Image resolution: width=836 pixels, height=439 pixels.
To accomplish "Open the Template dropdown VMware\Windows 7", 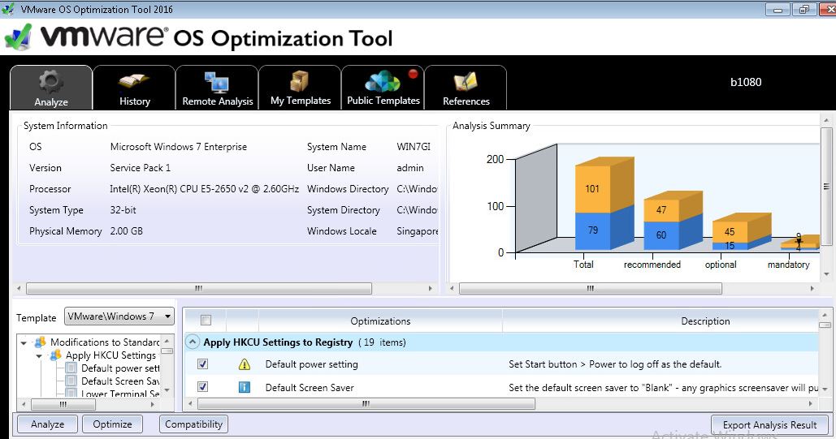I will coord(119,316).
